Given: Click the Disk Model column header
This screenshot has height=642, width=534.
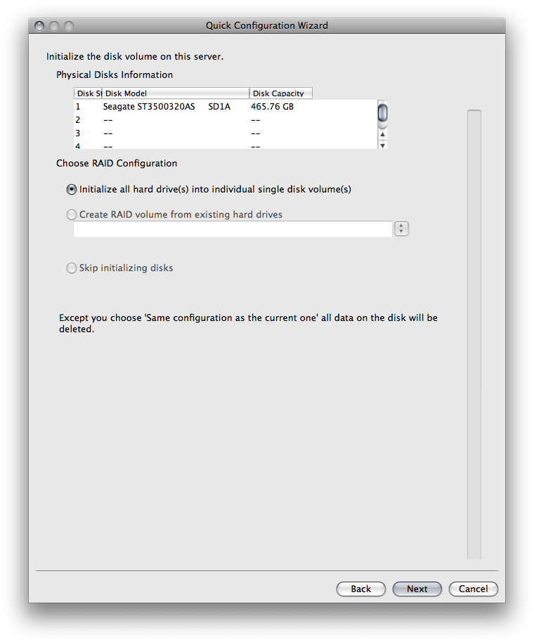Looking at the screenshot, I should [x=176, y=93].
